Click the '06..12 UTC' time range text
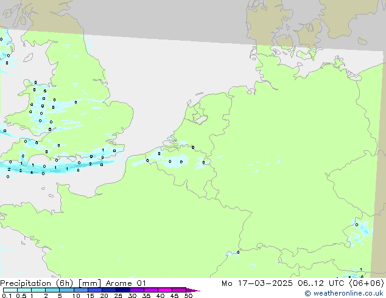 click(320, 283)
